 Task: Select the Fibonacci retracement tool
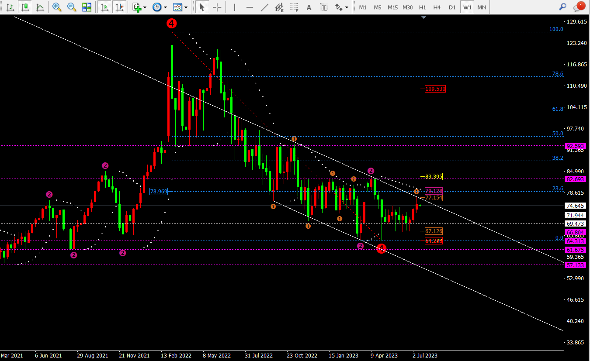295,7
